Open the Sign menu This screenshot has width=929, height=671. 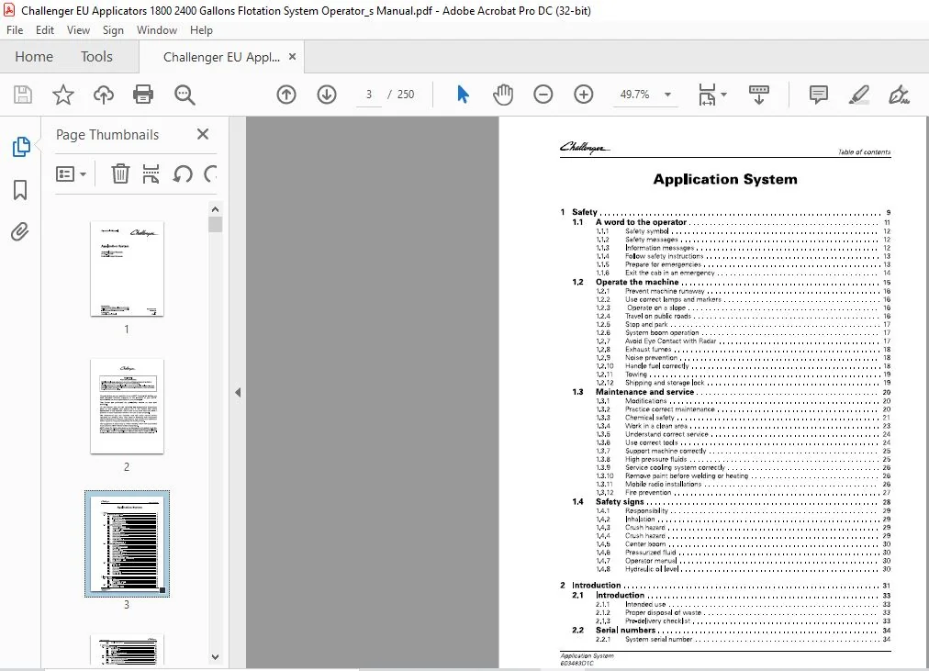pos(113,30)
